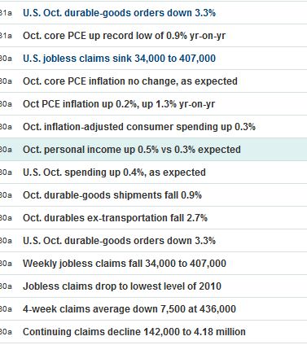Image resolution: width=307 pixels, height=345 pixels.
Task: Select 'Oct. inflation-adjusted consumer spending up 0.3%'
Action: click(139, 127)
